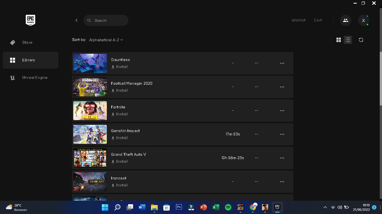Click the Dauntless game thumbnail

90,63
